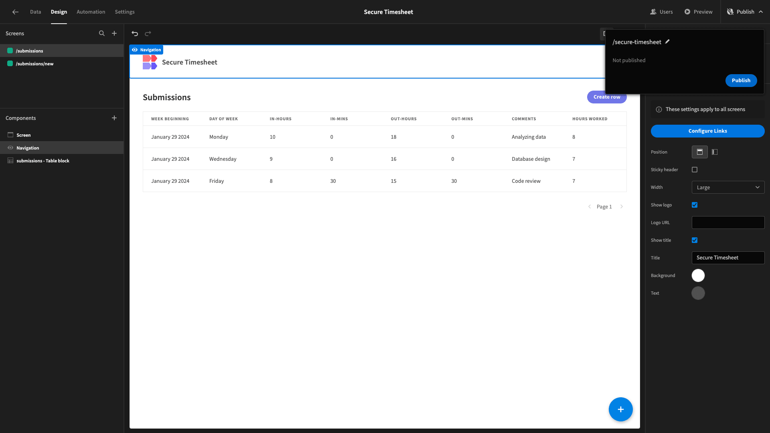Viewport: 770px width, 433px height.
Task: Switch to the Data tab
Action: pyautogui.click(x=35, y=12)
